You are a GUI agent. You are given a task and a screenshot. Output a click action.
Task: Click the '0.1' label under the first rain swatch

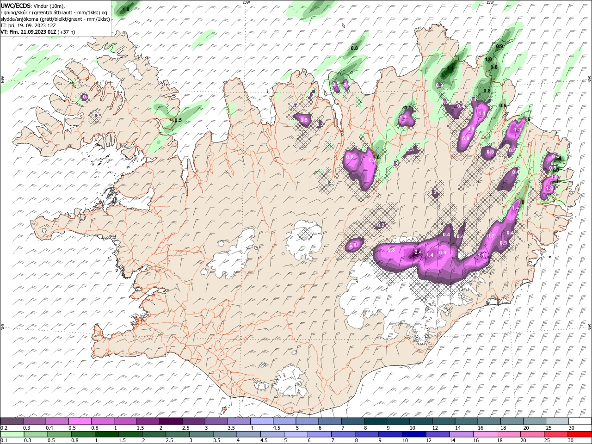coord(4,441)
